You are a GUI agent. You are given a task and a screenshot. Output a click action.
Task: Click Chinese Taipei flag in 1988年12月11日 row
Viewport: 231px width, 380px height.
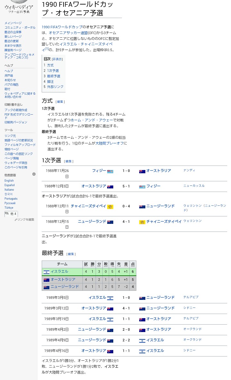tap(110, 207)
